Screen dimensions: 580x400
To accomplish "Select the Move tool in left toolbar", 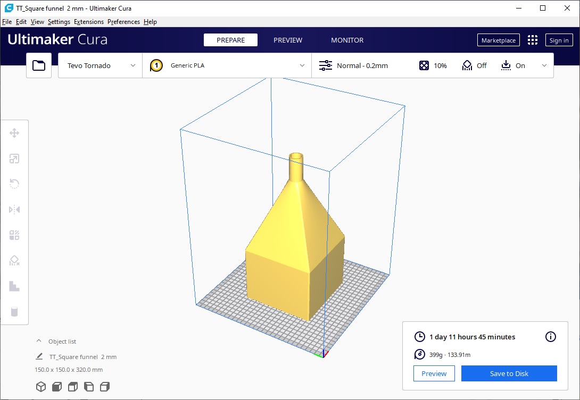I will coord(14,133).
